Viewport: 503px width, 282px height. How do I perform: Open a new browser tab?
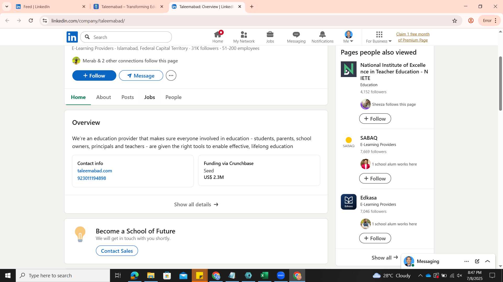252,7
